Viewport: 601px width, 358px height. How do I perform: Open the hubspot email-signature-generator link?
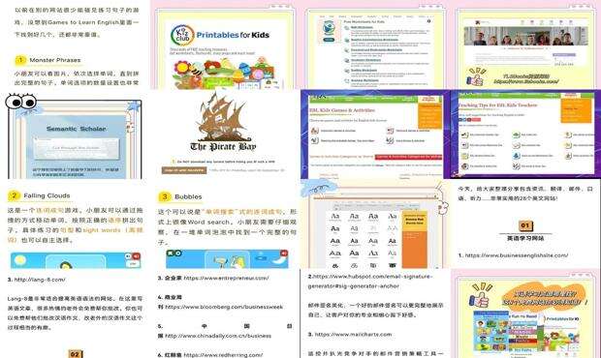[370, 282]
